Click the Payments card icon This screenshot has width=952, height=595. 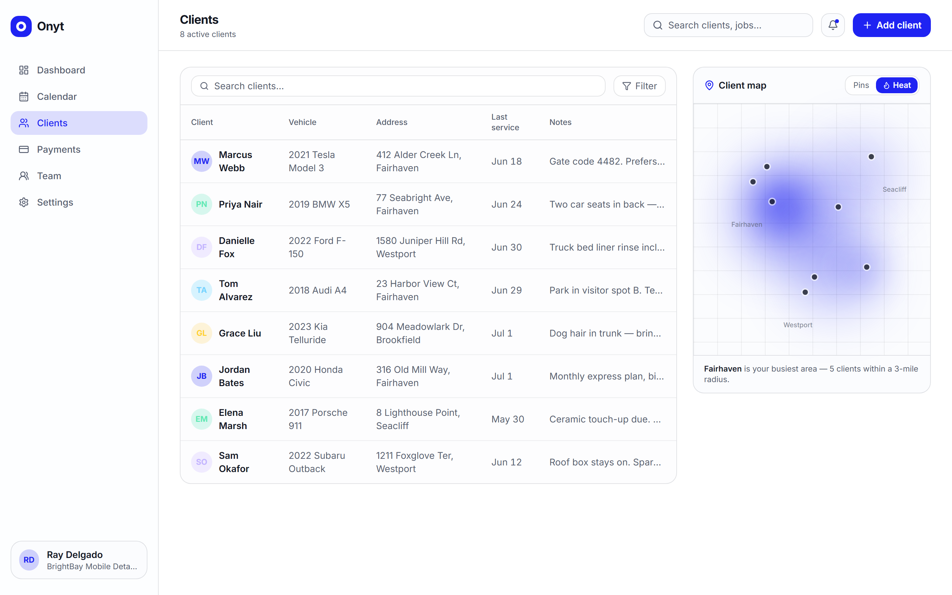[x=24, y=149]
